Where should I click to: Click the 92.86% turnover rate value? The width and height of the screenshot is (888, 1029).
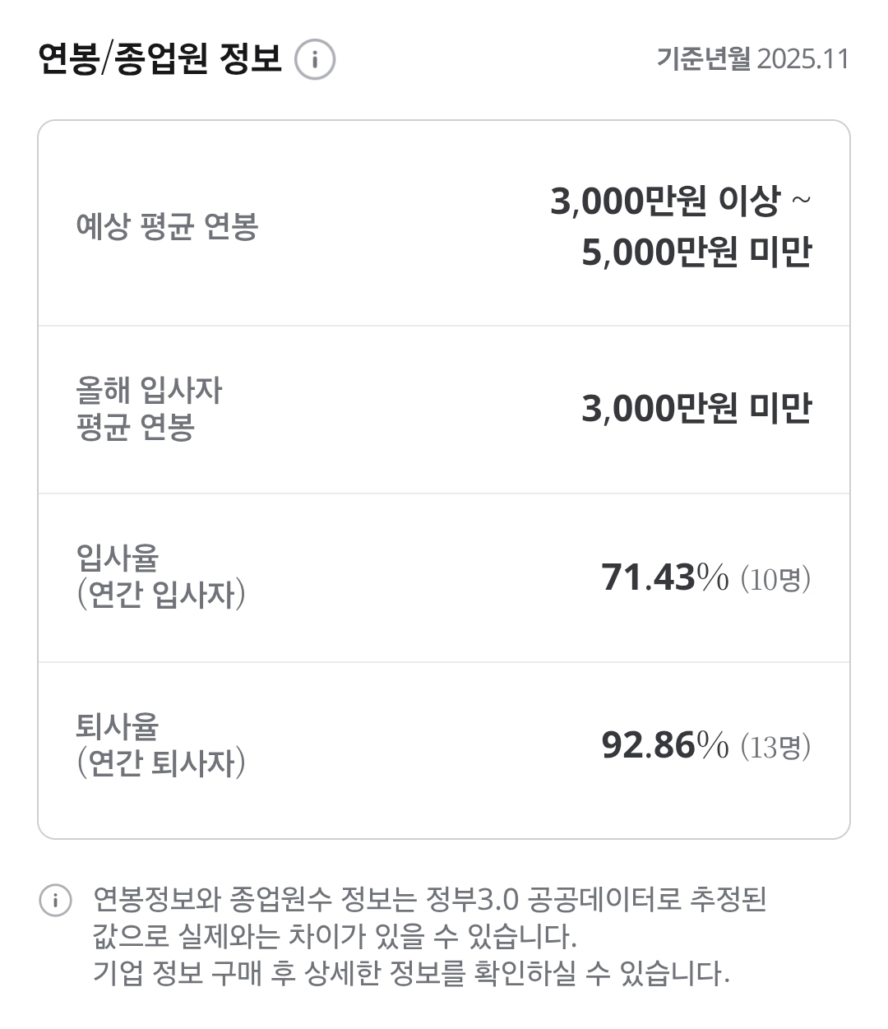coord(664,745)
